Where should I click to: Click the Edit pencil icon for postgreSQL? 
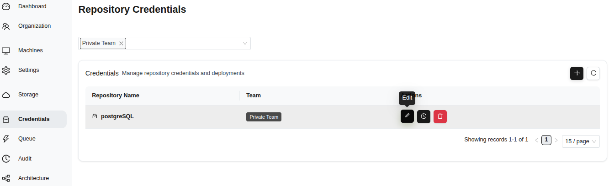(407, 116)
